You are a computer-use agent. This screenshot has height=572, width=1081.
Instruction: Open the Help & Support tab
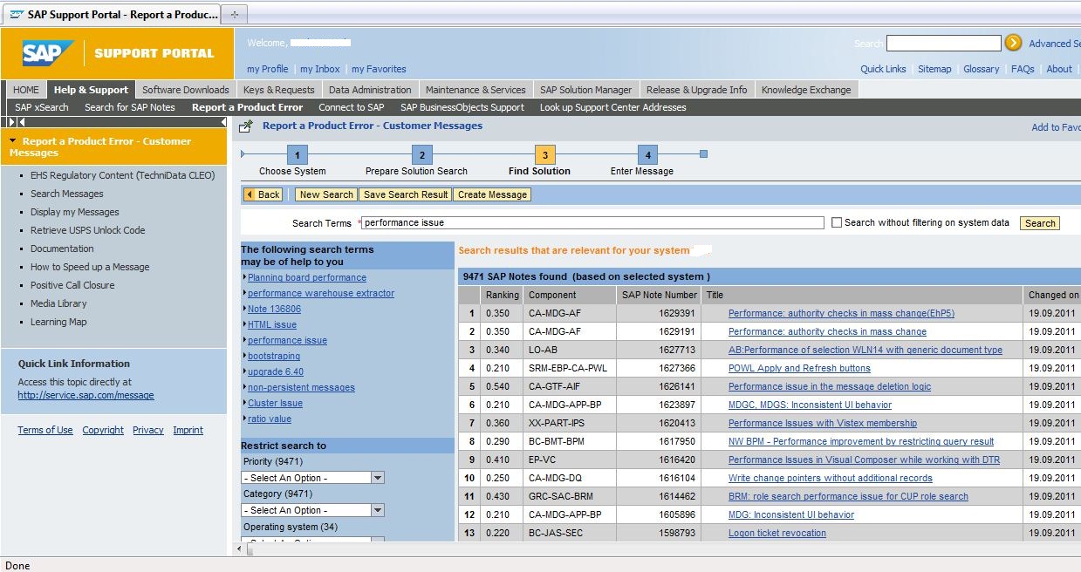[91, 90]
